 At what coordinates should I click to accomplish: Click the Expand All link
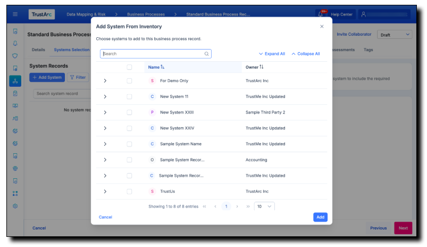click(x=272, y=54)
